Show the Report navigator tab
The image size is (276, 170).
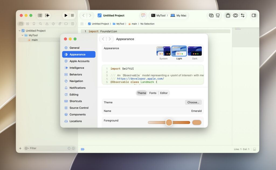[73, 24]
